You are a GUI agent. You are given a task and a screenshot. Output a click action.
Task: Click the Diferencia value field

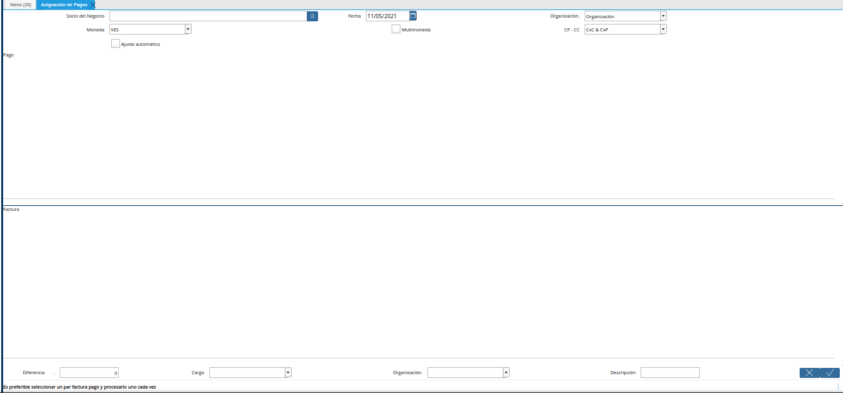point(89,372)
